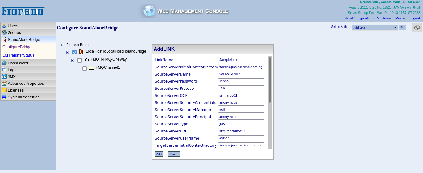Click the SourceServerSecurityCredentials input field
Screen dimensions: 423x173
(241, 102)
